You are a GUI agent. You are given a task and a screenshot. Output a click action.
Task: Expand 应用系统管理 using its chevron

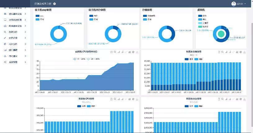[25, 20]
